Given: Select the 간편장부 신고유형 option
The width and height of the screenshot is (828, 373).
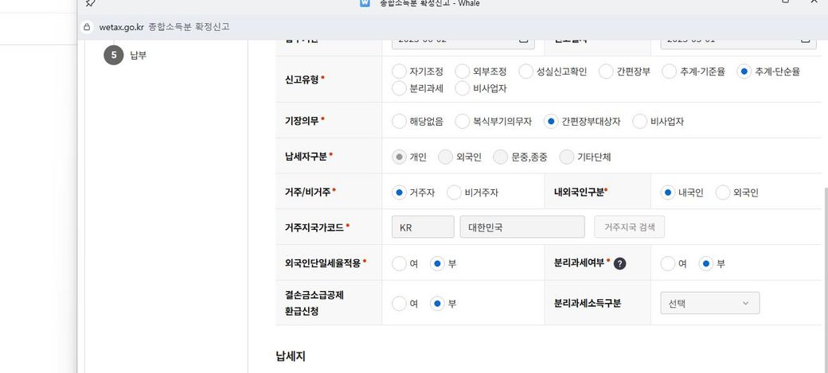Looking at the screenshot, I should coord(606,72).
